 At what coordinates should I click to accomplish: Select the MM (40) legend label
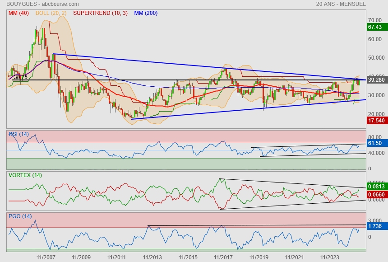pyautogui.click(x=18, y=13)
